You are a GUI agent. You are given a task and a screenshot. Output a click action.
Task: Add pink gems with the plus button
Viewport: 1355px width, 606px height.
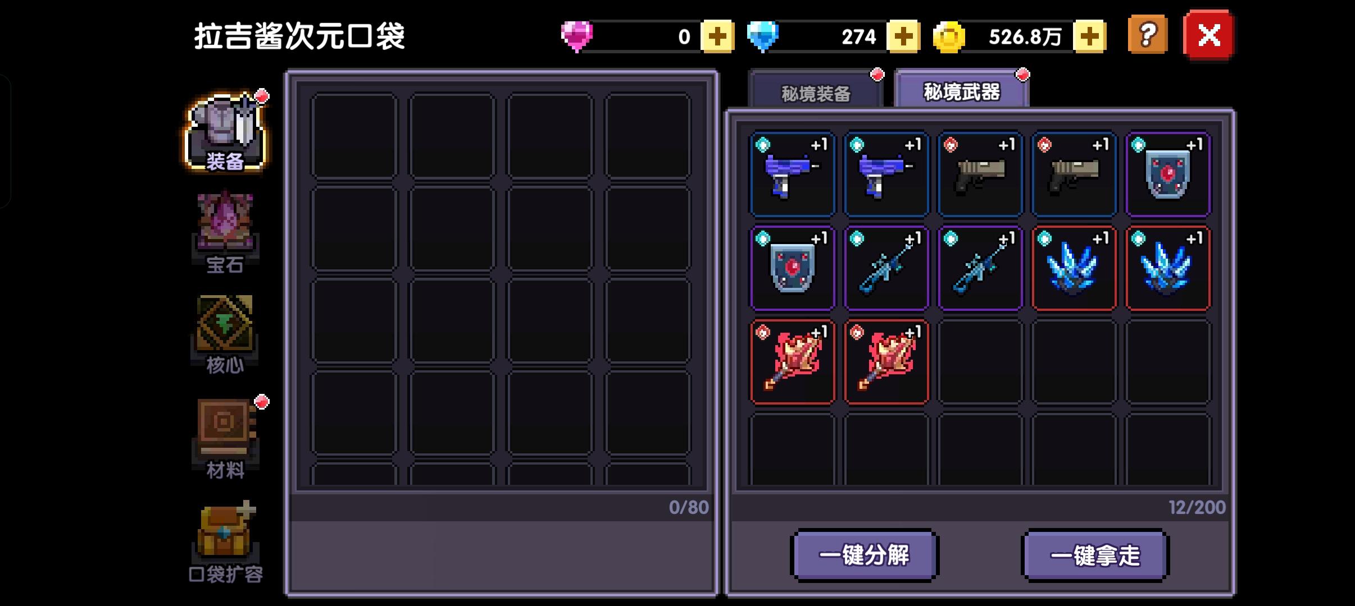pos(717,36)
